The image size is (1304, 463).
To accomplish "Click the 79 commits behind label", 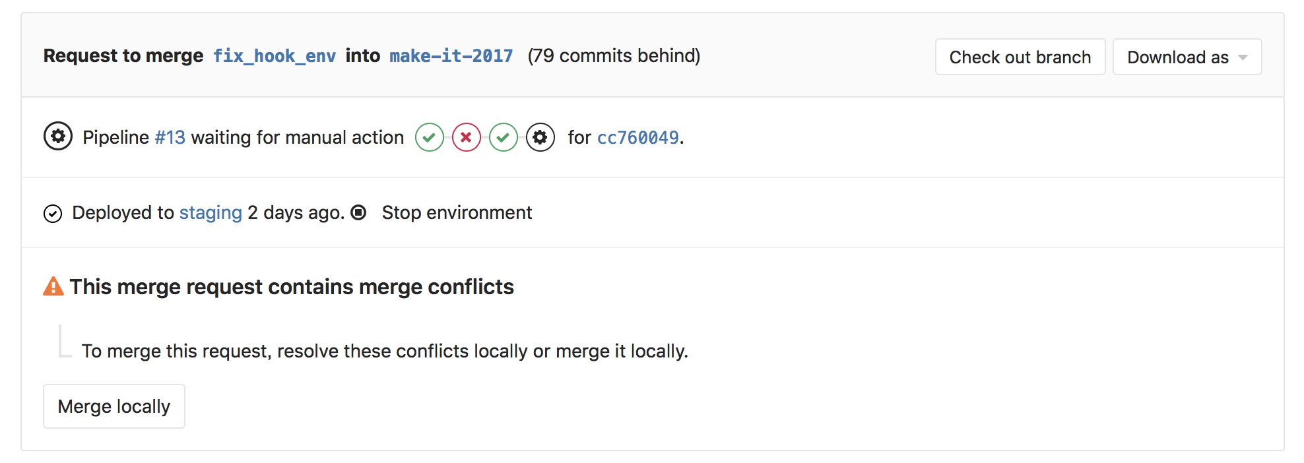I will [x=613, y=56].
